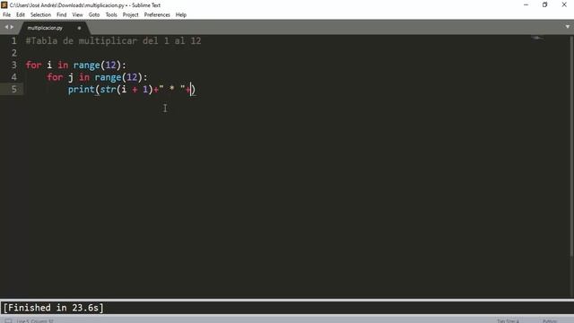This screenshot has height=323, width=574.
Task: Click the comment '#Tabla de multiplicar del 1 al 12'
Action: [113, 40]
